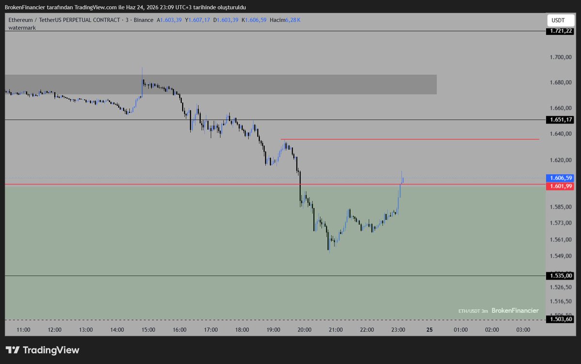Click the BrokenFinancier creation caption at top
Screen dimensions: 581x364
[125, 7]
